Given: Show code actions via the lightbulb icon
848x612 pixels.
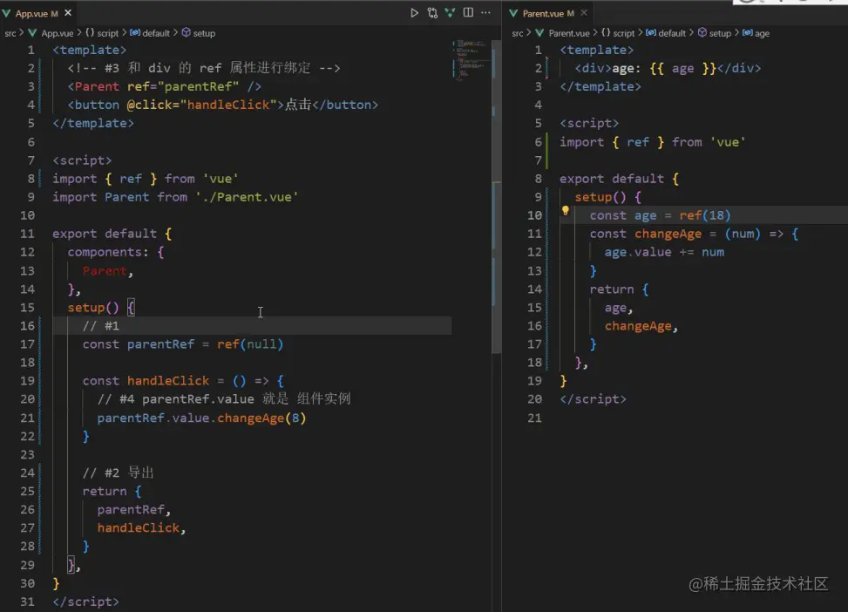Looking at the screenshot, I should 565,211.
